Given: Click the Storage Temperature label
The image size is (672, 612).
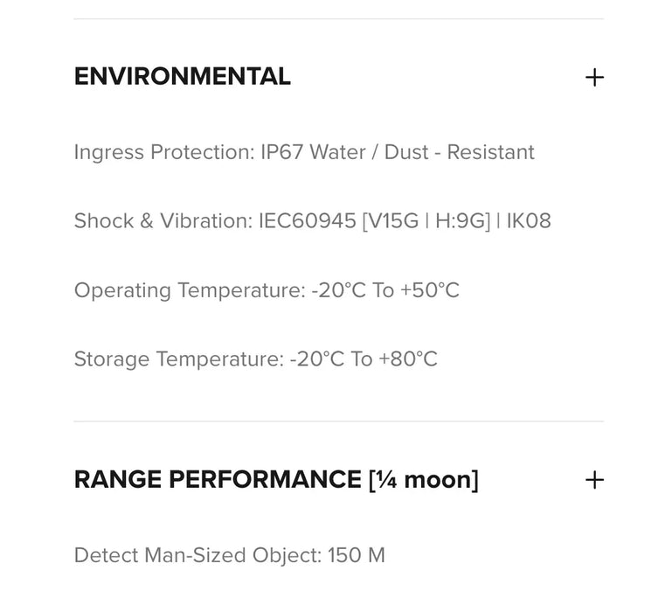Looking at the screenshot, I should click(x=178, y=359).
